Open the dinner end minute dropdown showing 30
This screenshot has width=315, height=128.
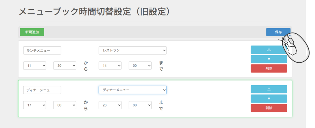tap(140, 105)
